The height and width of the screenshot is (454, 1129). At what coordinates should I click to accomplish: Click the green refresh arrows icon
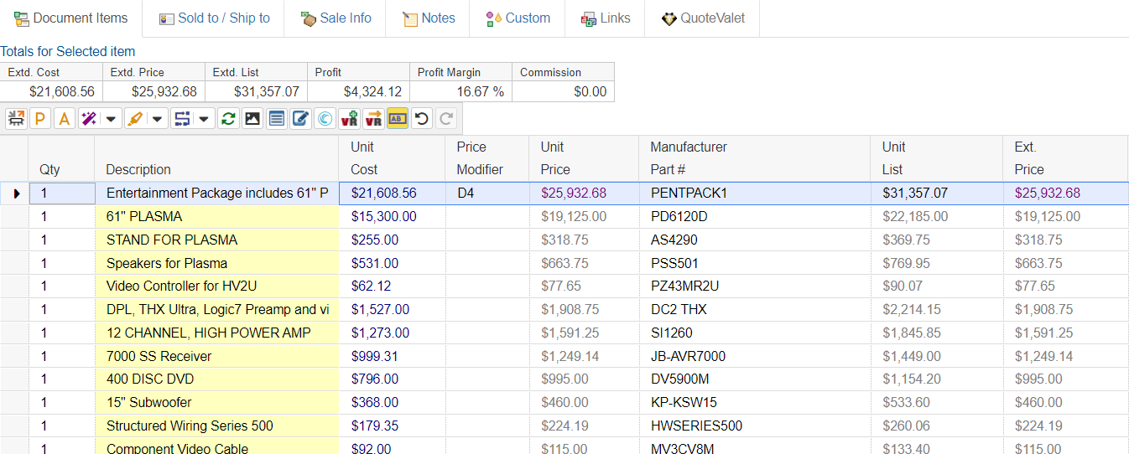click(x=227, y=119)
